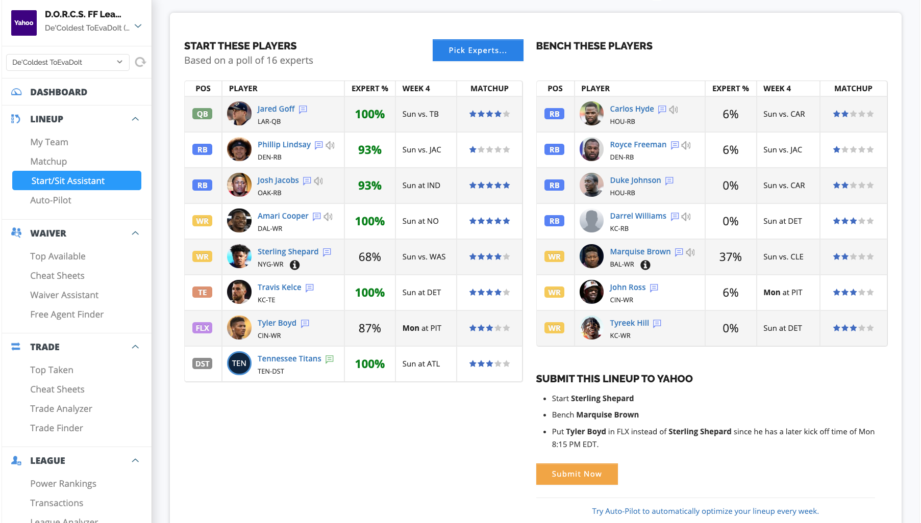Viewport: 921px width, 523px height.
Task: Play Darrel Williams' audio update
Action: click(686, 216)
